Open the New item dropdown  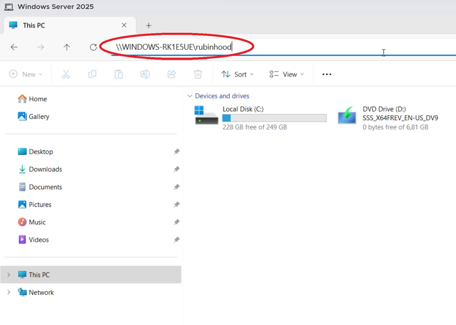pos(26,74)
